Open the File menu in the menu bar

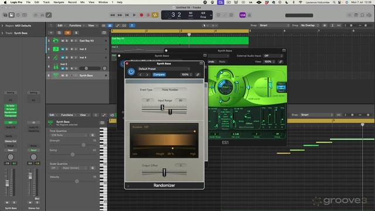pos(28,2)
